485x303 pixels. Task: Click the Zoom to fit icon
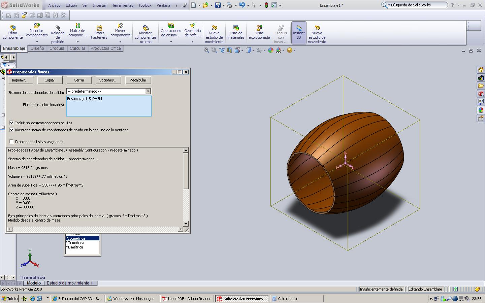click(206, 50)
